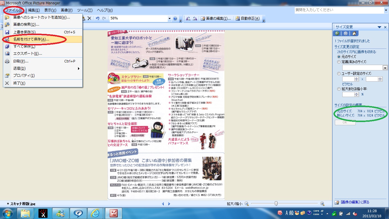The height and width of the screenshot is (219, 389).
Task: Open the predefined size dropdown
Action: (385, 68)
